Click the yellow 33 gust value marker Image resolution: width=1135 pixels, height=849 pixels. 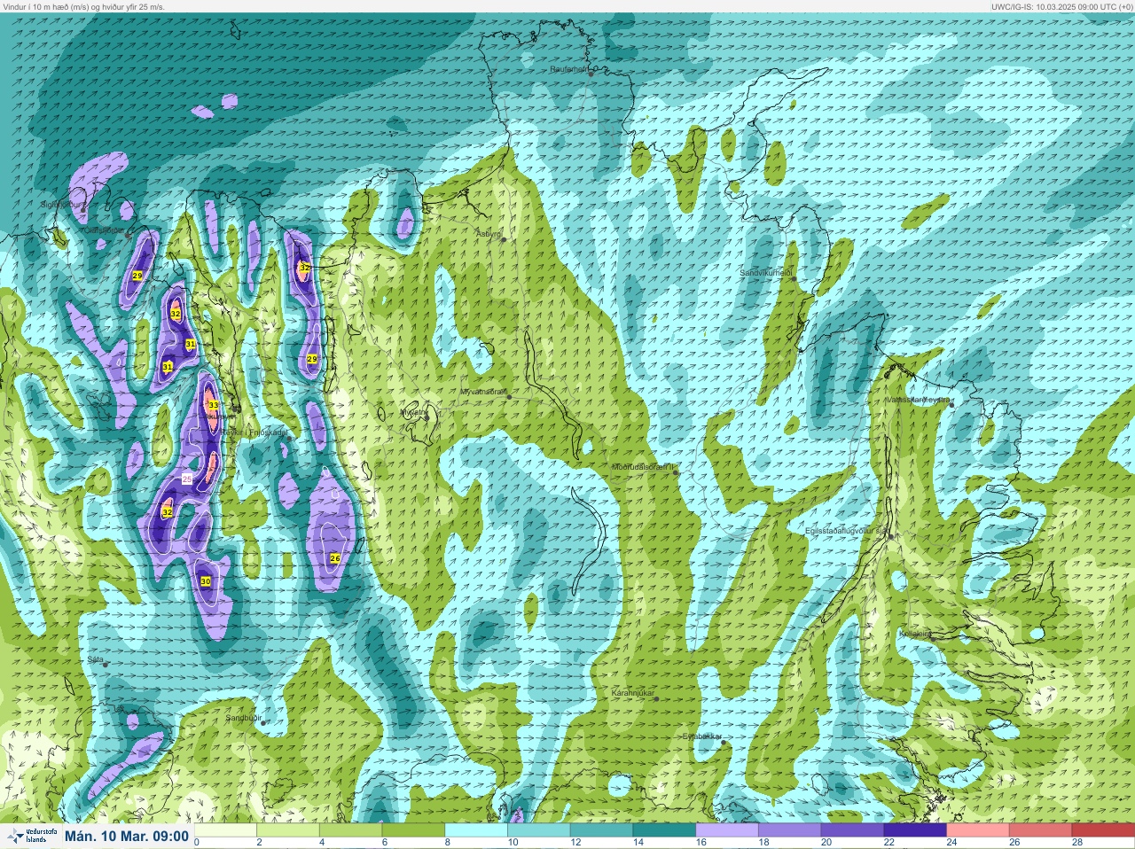click(213, 405)
